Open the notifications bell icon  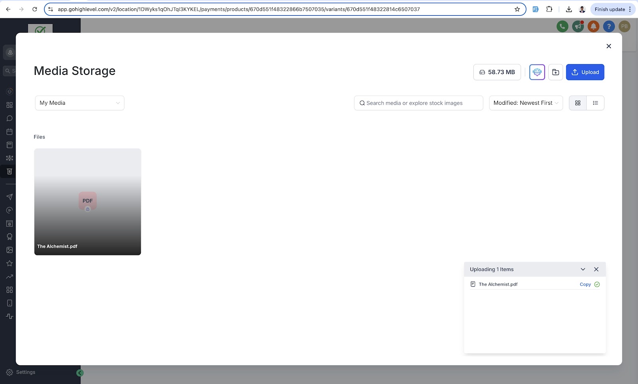[x=593, y=27]
